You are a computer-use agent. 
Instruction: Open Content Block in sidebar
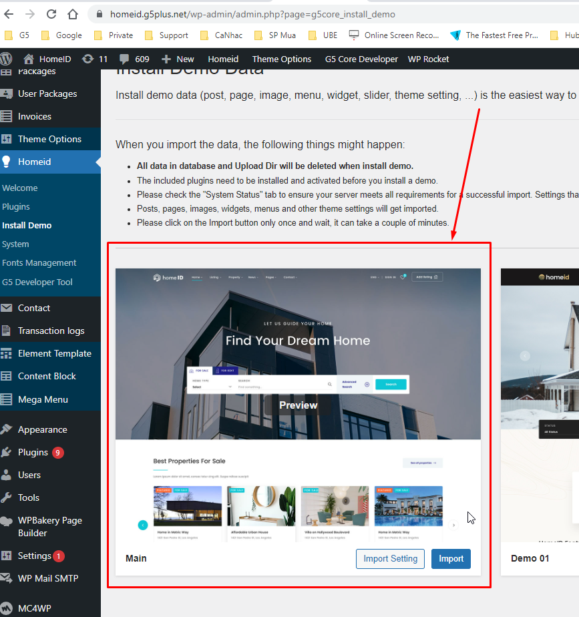[x=50, y=376]
